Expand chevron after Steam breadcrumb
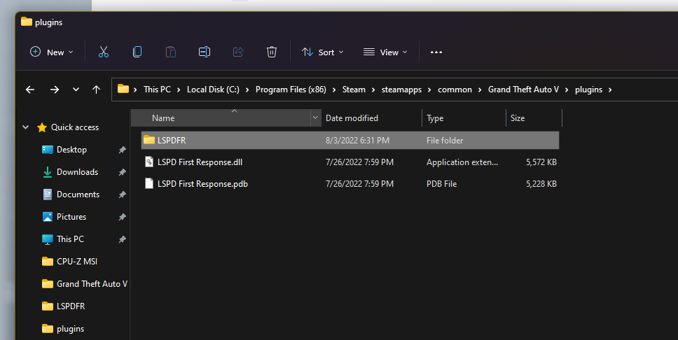The image size is (678, 340). tap(373, 90)
